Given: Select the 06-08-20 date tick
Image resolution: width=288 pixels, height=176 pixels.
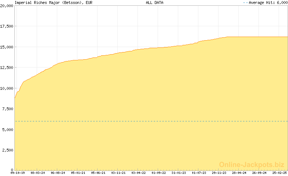Looking at the screenshot, I should coord(58,173).
